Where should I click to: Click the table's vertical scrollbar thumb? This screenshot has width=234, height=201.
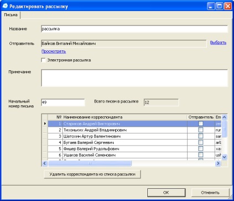click(x=224, y=128)
